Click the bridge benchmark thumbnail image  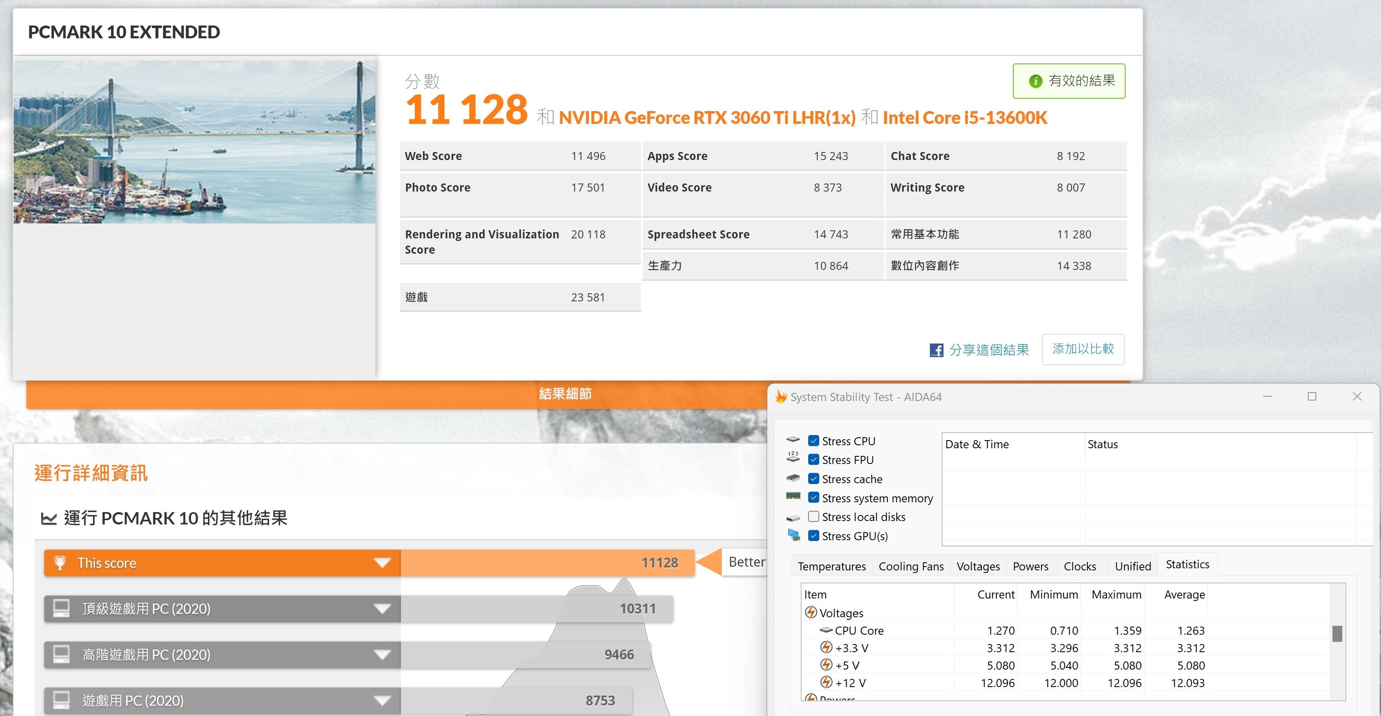click(194, 142)
